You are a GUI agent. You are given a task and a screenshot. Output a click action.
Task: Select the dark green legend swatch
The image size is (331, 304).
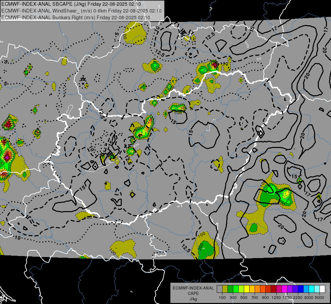(x=230, y=289)
